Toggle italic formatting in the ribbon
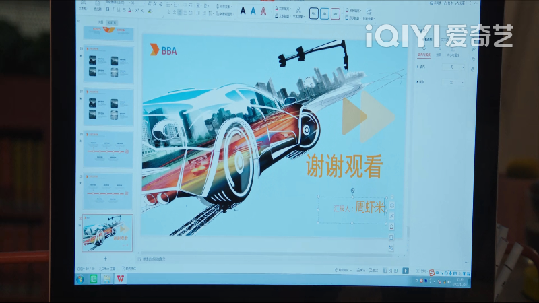 (x=113, y=10)
